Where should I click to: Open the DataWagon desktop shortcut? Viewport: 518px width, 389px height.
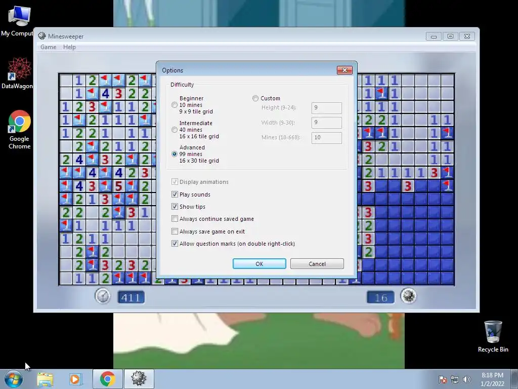tap(18, 73)
